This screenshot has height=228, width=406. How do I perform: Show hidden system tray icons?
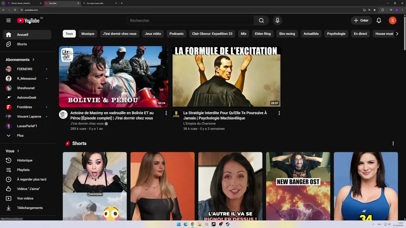373,224
